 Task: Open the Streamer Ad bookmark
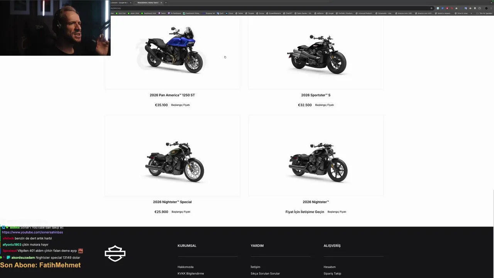coord(209,13)
